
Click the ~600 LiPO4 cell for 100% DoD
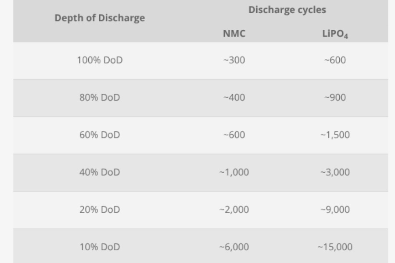[334, 60]
